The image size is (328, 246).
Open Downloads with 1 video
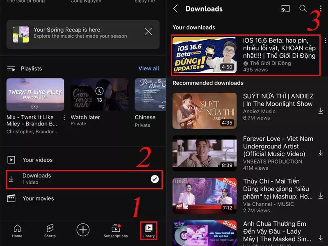pyautogui.click(x=84, y=180)
